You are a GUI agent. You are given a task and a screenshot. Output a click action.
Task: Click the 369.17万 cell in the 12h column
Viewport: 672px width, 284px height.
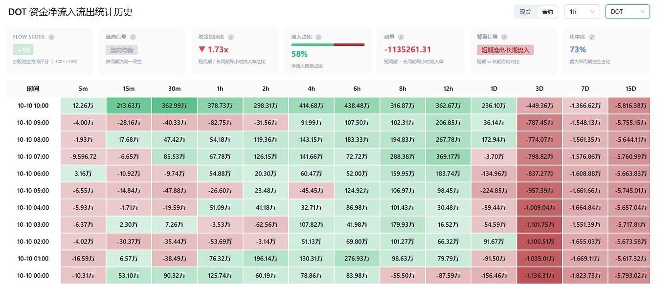point(448,156)
